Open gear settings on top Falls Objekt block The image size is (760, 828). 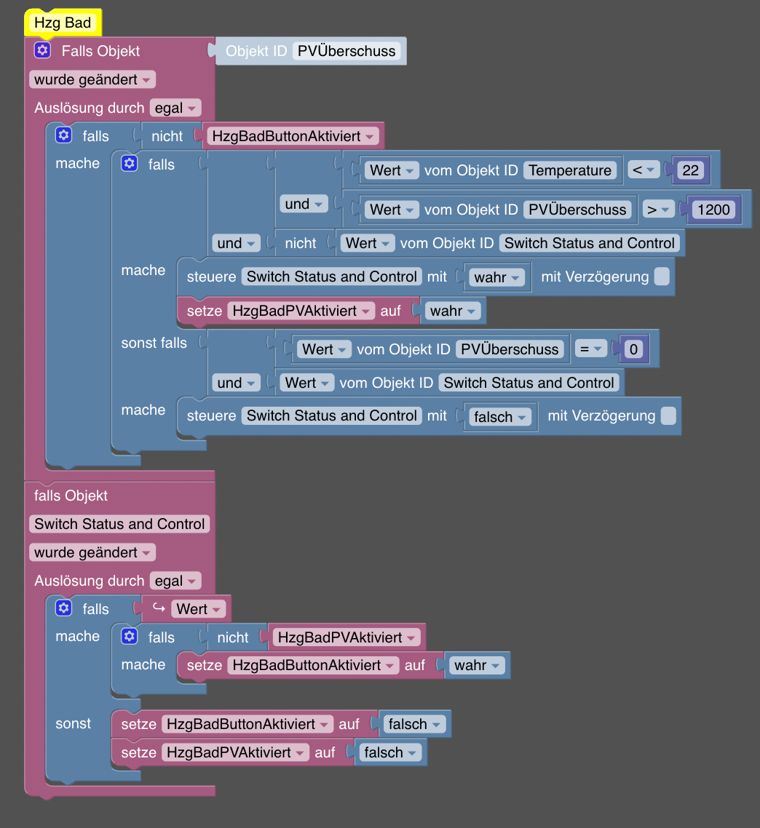coord(42,50)
